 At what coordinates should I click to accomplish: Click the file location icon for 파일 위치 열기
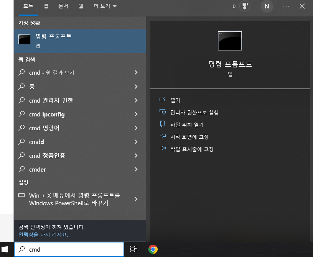click(163, 124)
